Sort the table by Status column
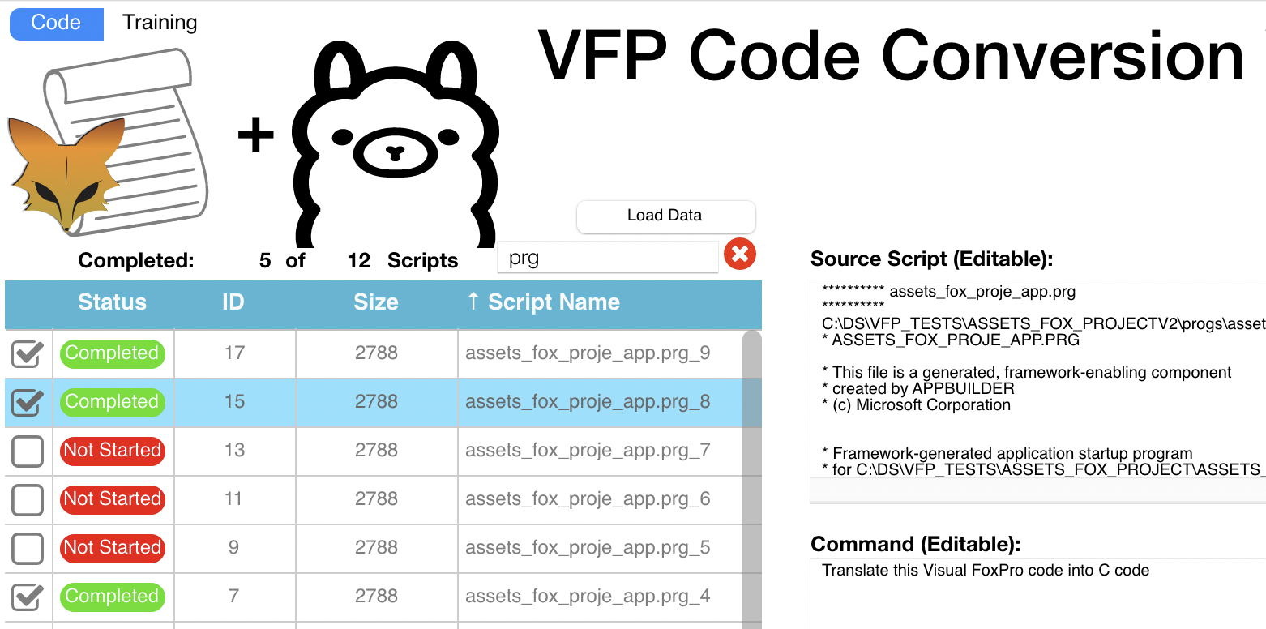The height and width of the screenshot is (629, 1266). click(x=112, y=302)
